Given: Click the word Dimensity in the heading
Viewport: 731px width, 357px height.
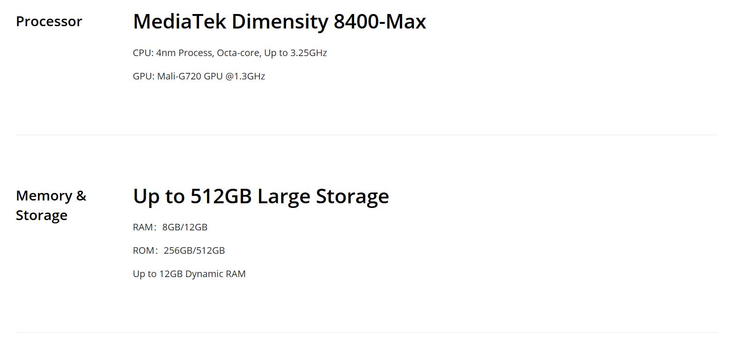Looking at the screenshot, I should (281, 22).
